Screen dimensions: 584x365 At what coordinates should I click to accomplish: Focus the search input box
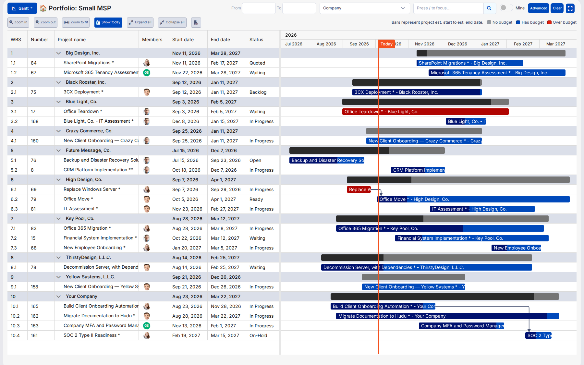coord(448,8)
